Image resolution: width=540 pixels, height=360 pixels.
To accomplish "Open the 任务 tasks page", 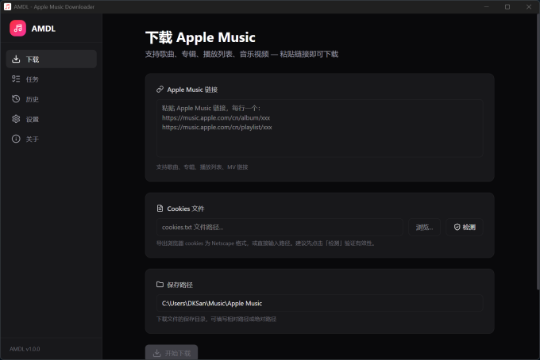I will [x=52, y=79].
